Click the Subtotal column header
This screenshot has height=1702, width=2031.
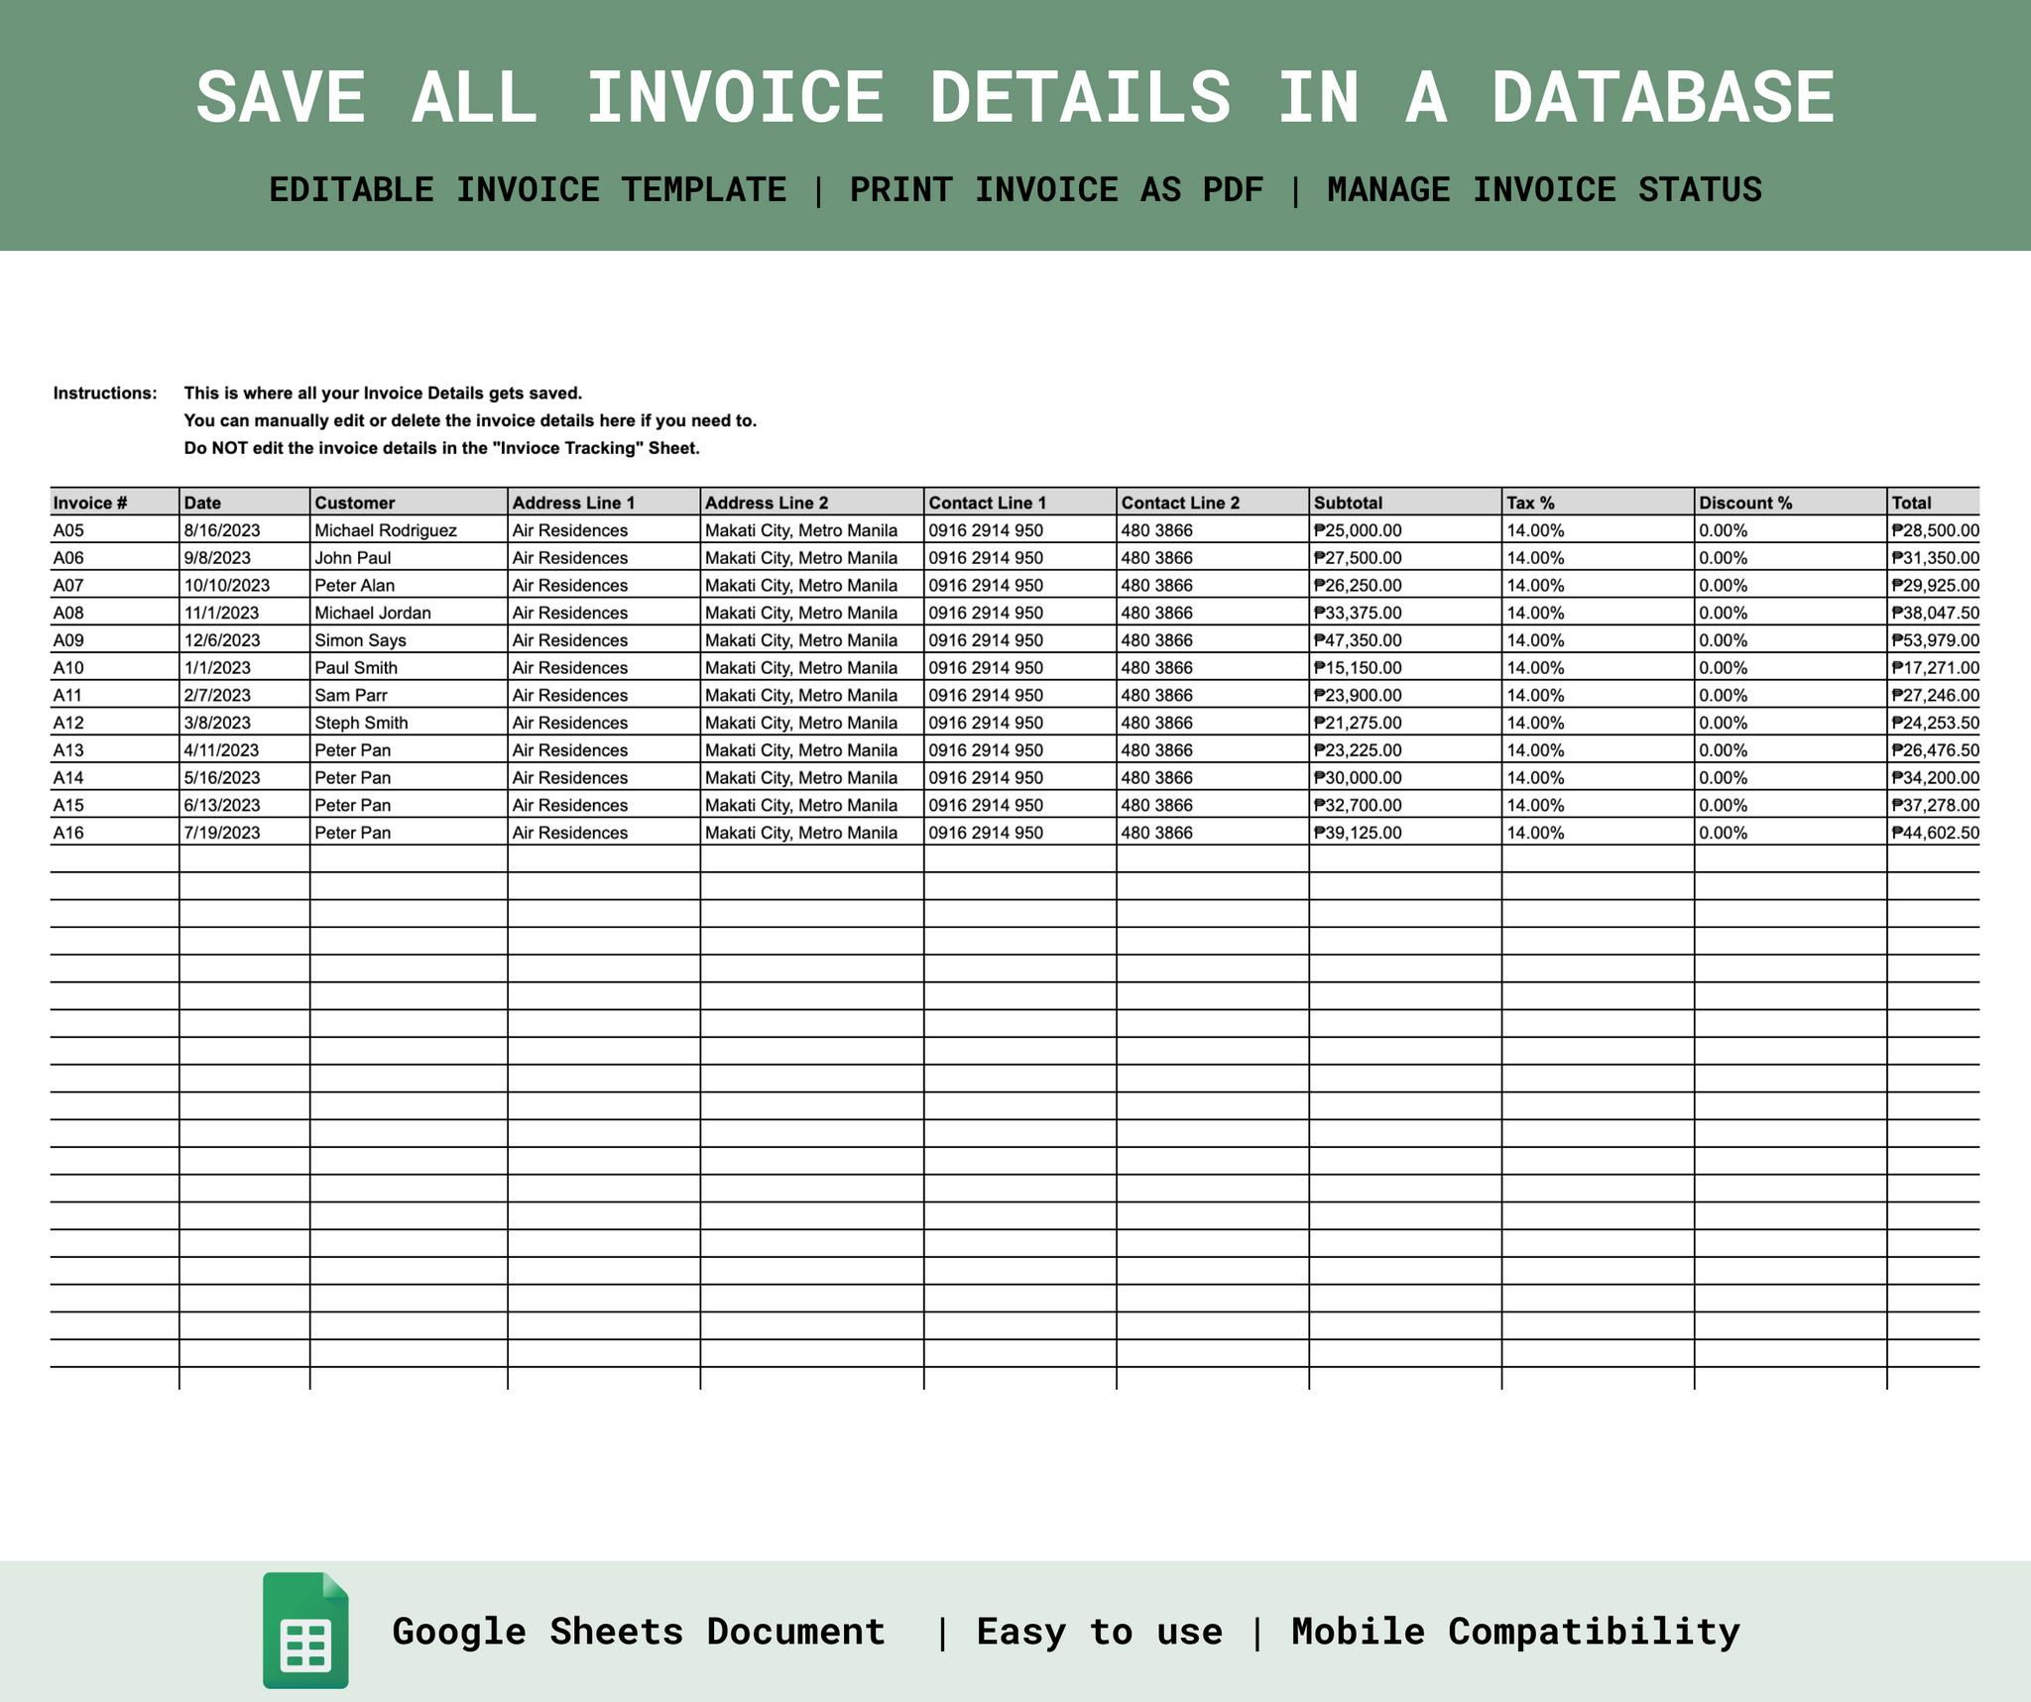pyautogui.click(x=1405, y=502)
